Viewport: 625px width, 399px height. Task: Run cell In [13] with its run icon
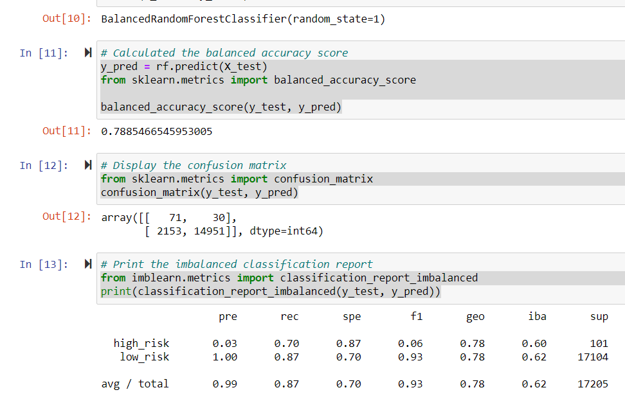(x=88, y=264)
